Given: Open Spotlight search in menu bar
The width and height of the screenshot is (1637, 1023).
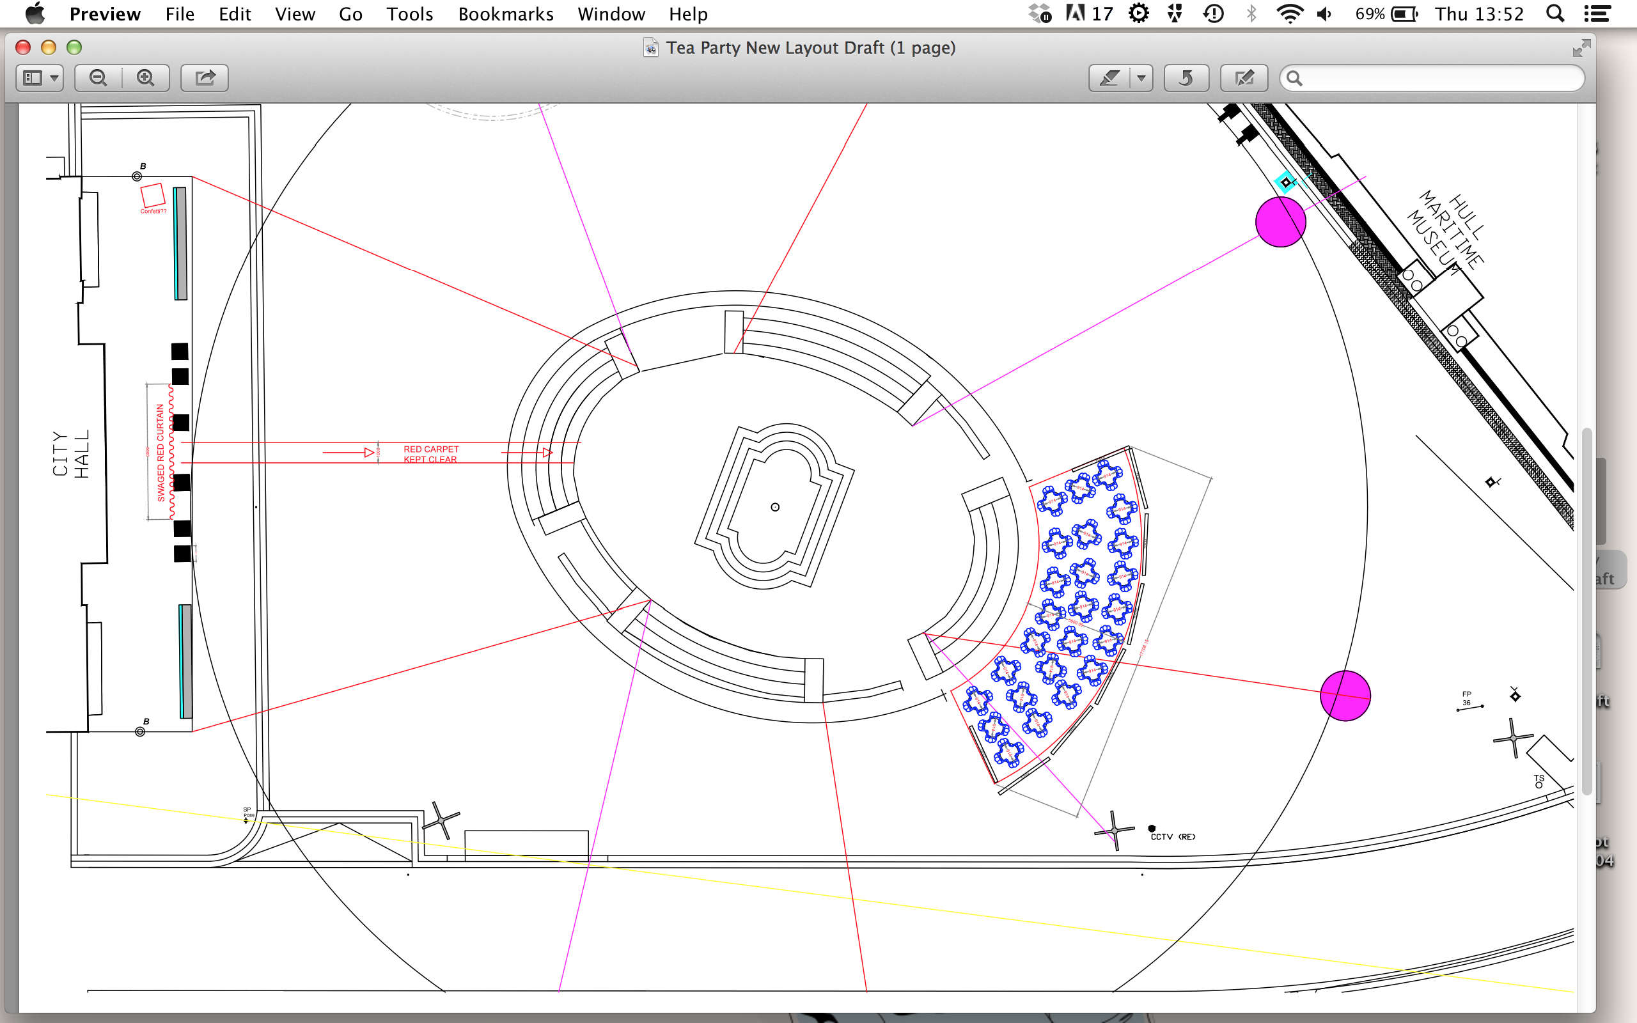Looking at the screenshot, I should [1555, 13].
